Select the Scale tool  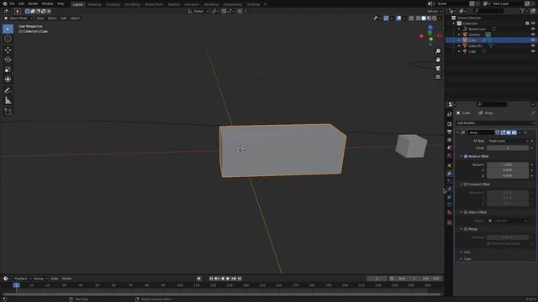click(x=8, y=70)
